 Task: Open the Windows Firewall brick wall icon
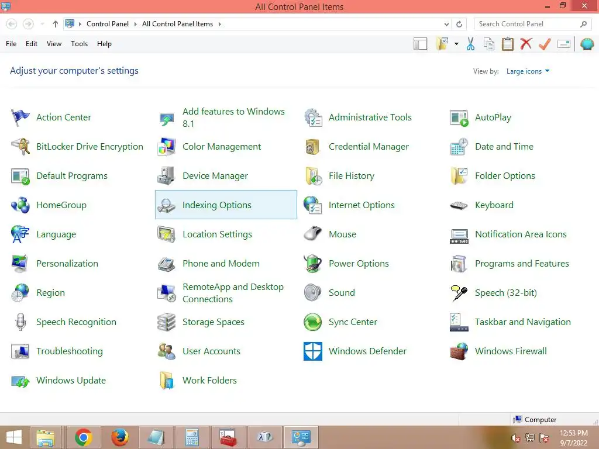[459, 351]
